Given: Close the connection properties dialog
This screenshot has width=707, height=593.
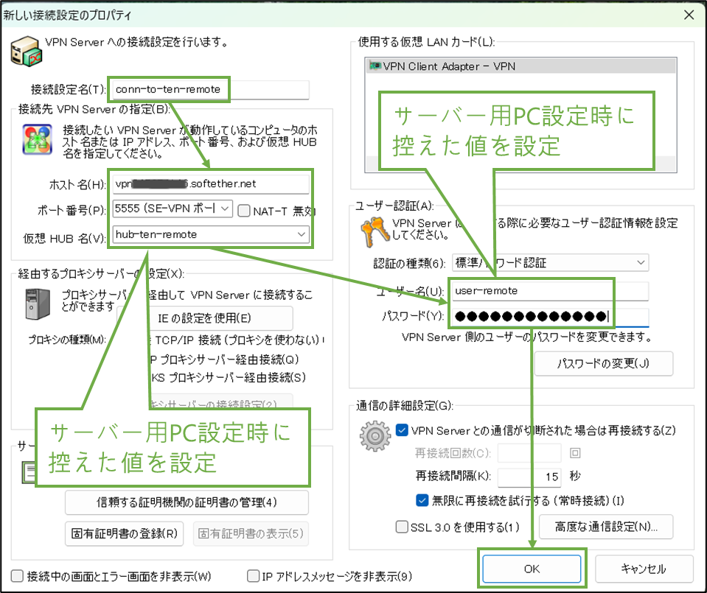Looking at the screenshot, I should point(689,15).
